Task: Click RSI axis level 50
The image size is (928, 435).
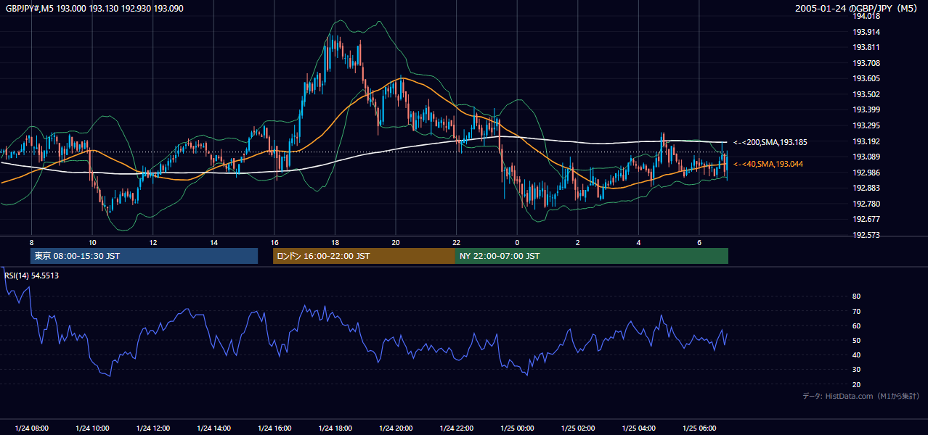Action: (x=856, y=340)
